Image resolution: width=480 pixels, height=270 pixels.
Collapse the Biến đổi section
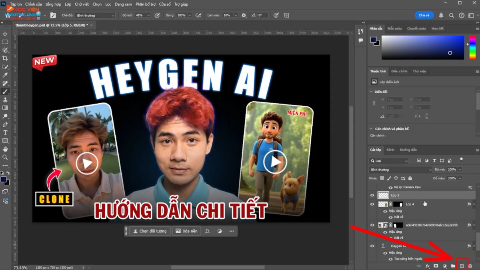tap(371, 92)
